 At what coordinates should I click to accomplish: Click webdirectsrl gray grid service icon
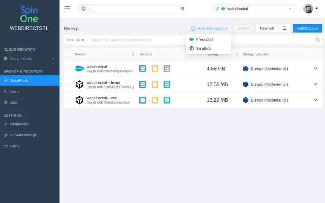(167, 69)
